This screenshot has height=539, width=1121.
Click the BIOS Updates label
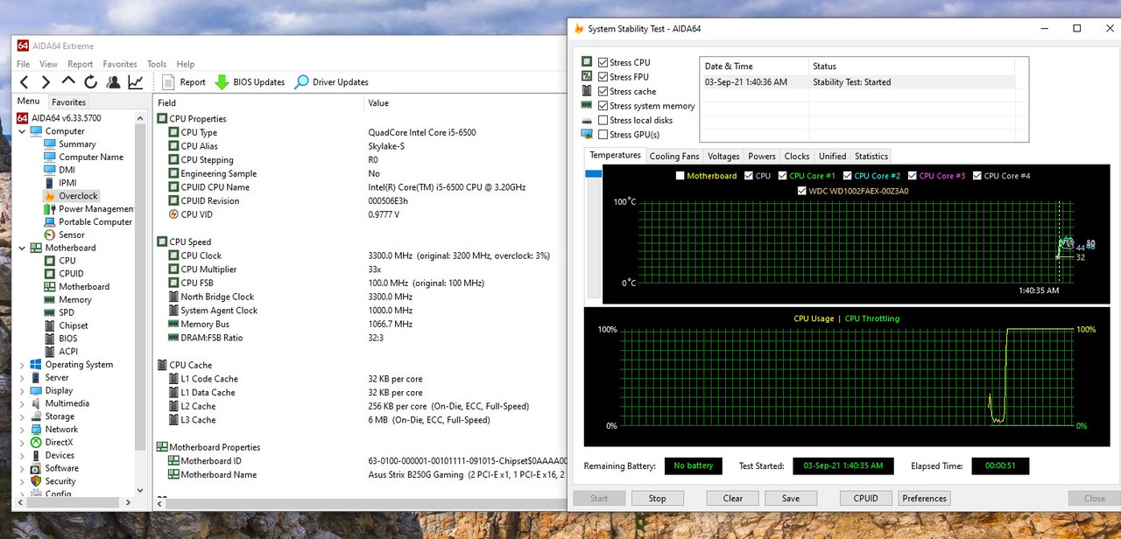(x=259, y=82)
